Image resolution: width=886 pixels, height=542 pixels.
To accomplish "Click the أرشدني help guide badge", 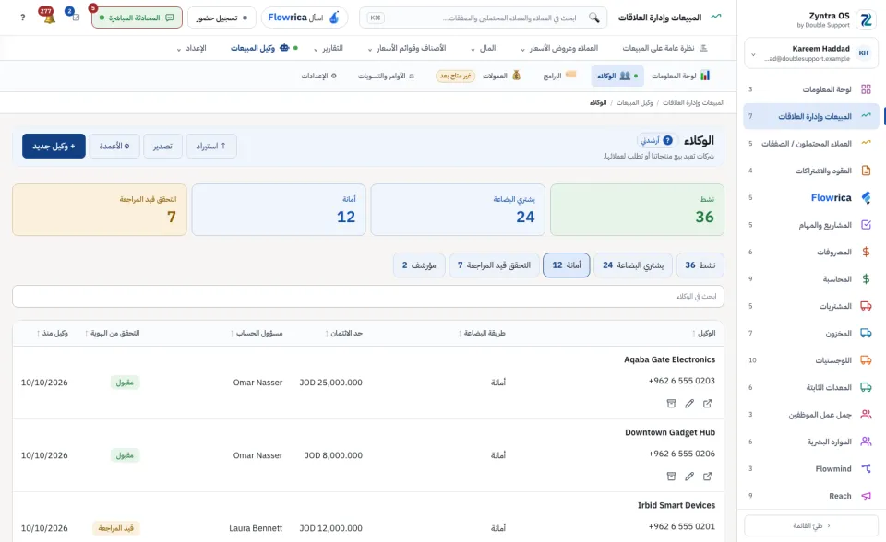I will (x=656, y=140).
